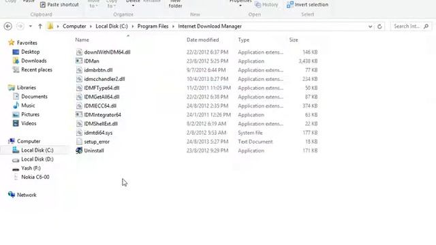
Task: Go up one folder level
Action: point(40,27)
